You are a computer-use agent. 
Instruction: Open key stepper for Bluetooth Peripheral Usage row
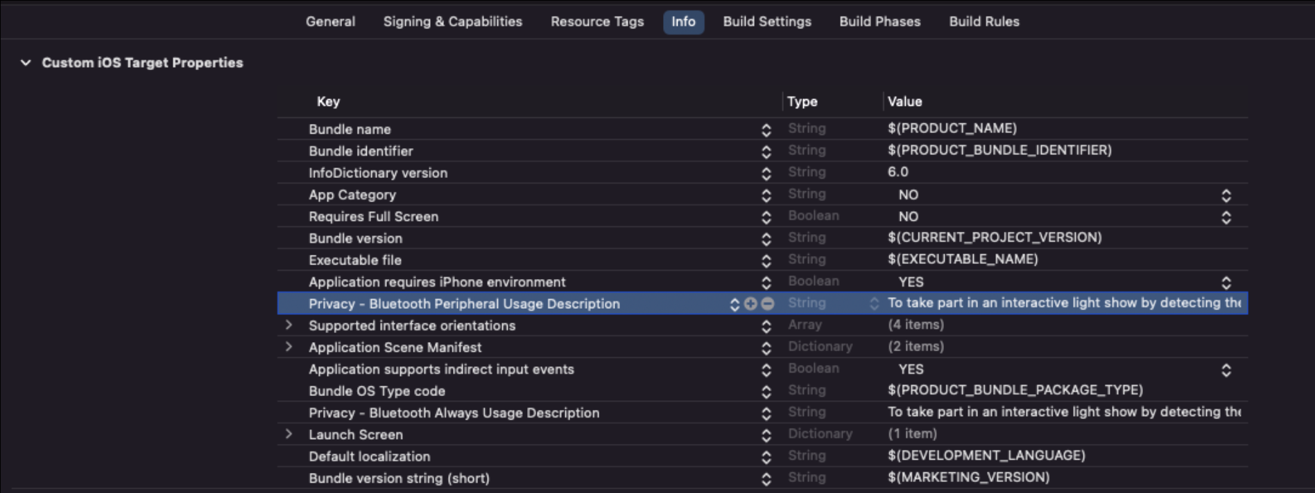734,304
